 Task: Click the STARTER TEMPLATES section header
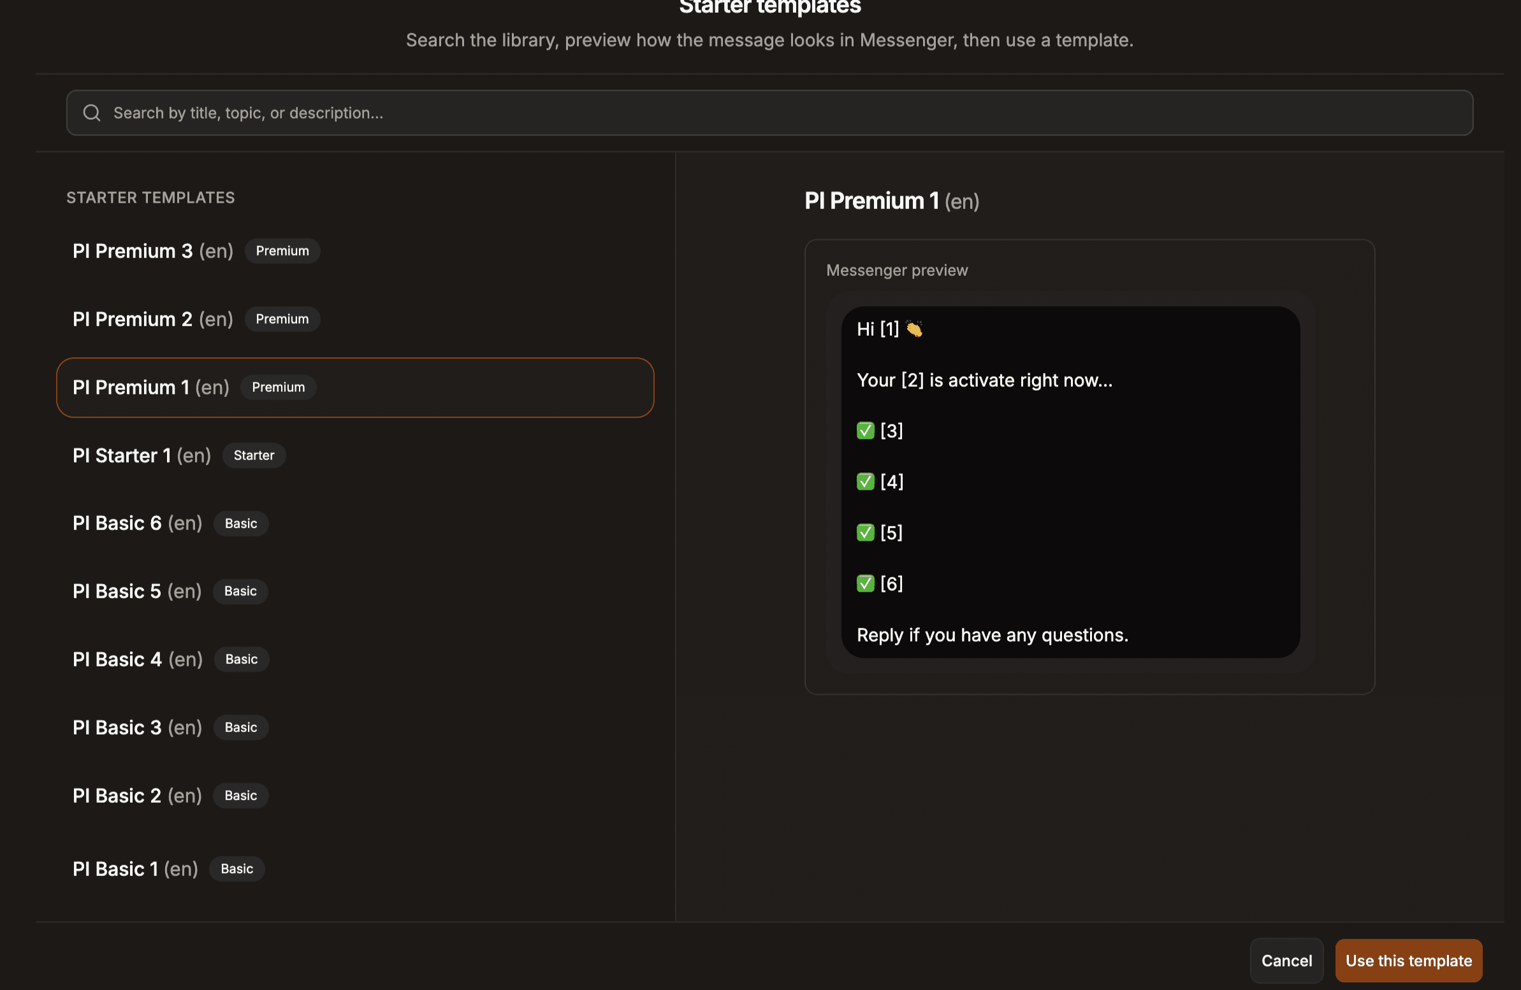151,197
